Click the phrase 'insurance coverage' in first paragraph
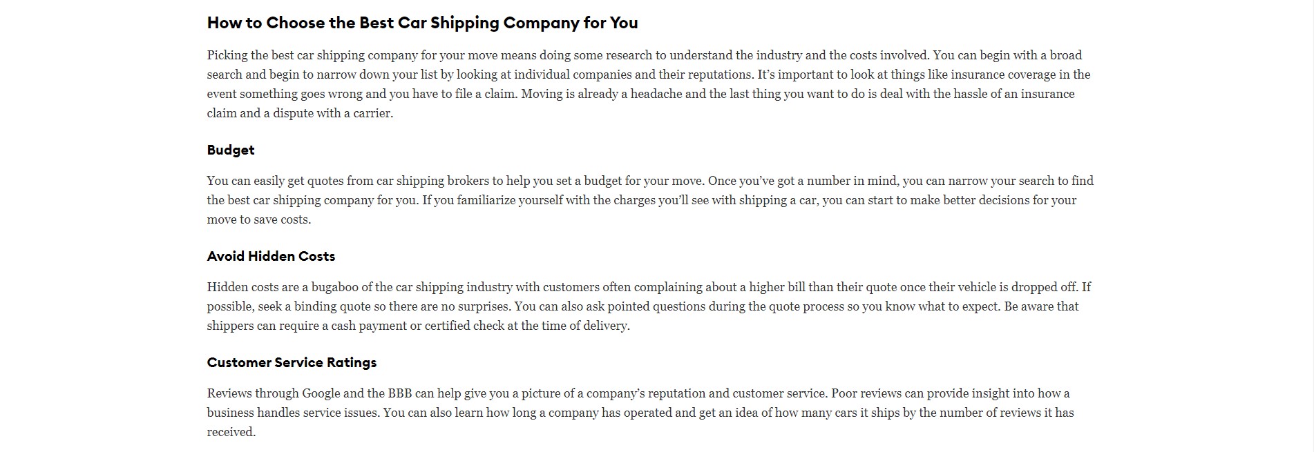 click(1004, 75)
